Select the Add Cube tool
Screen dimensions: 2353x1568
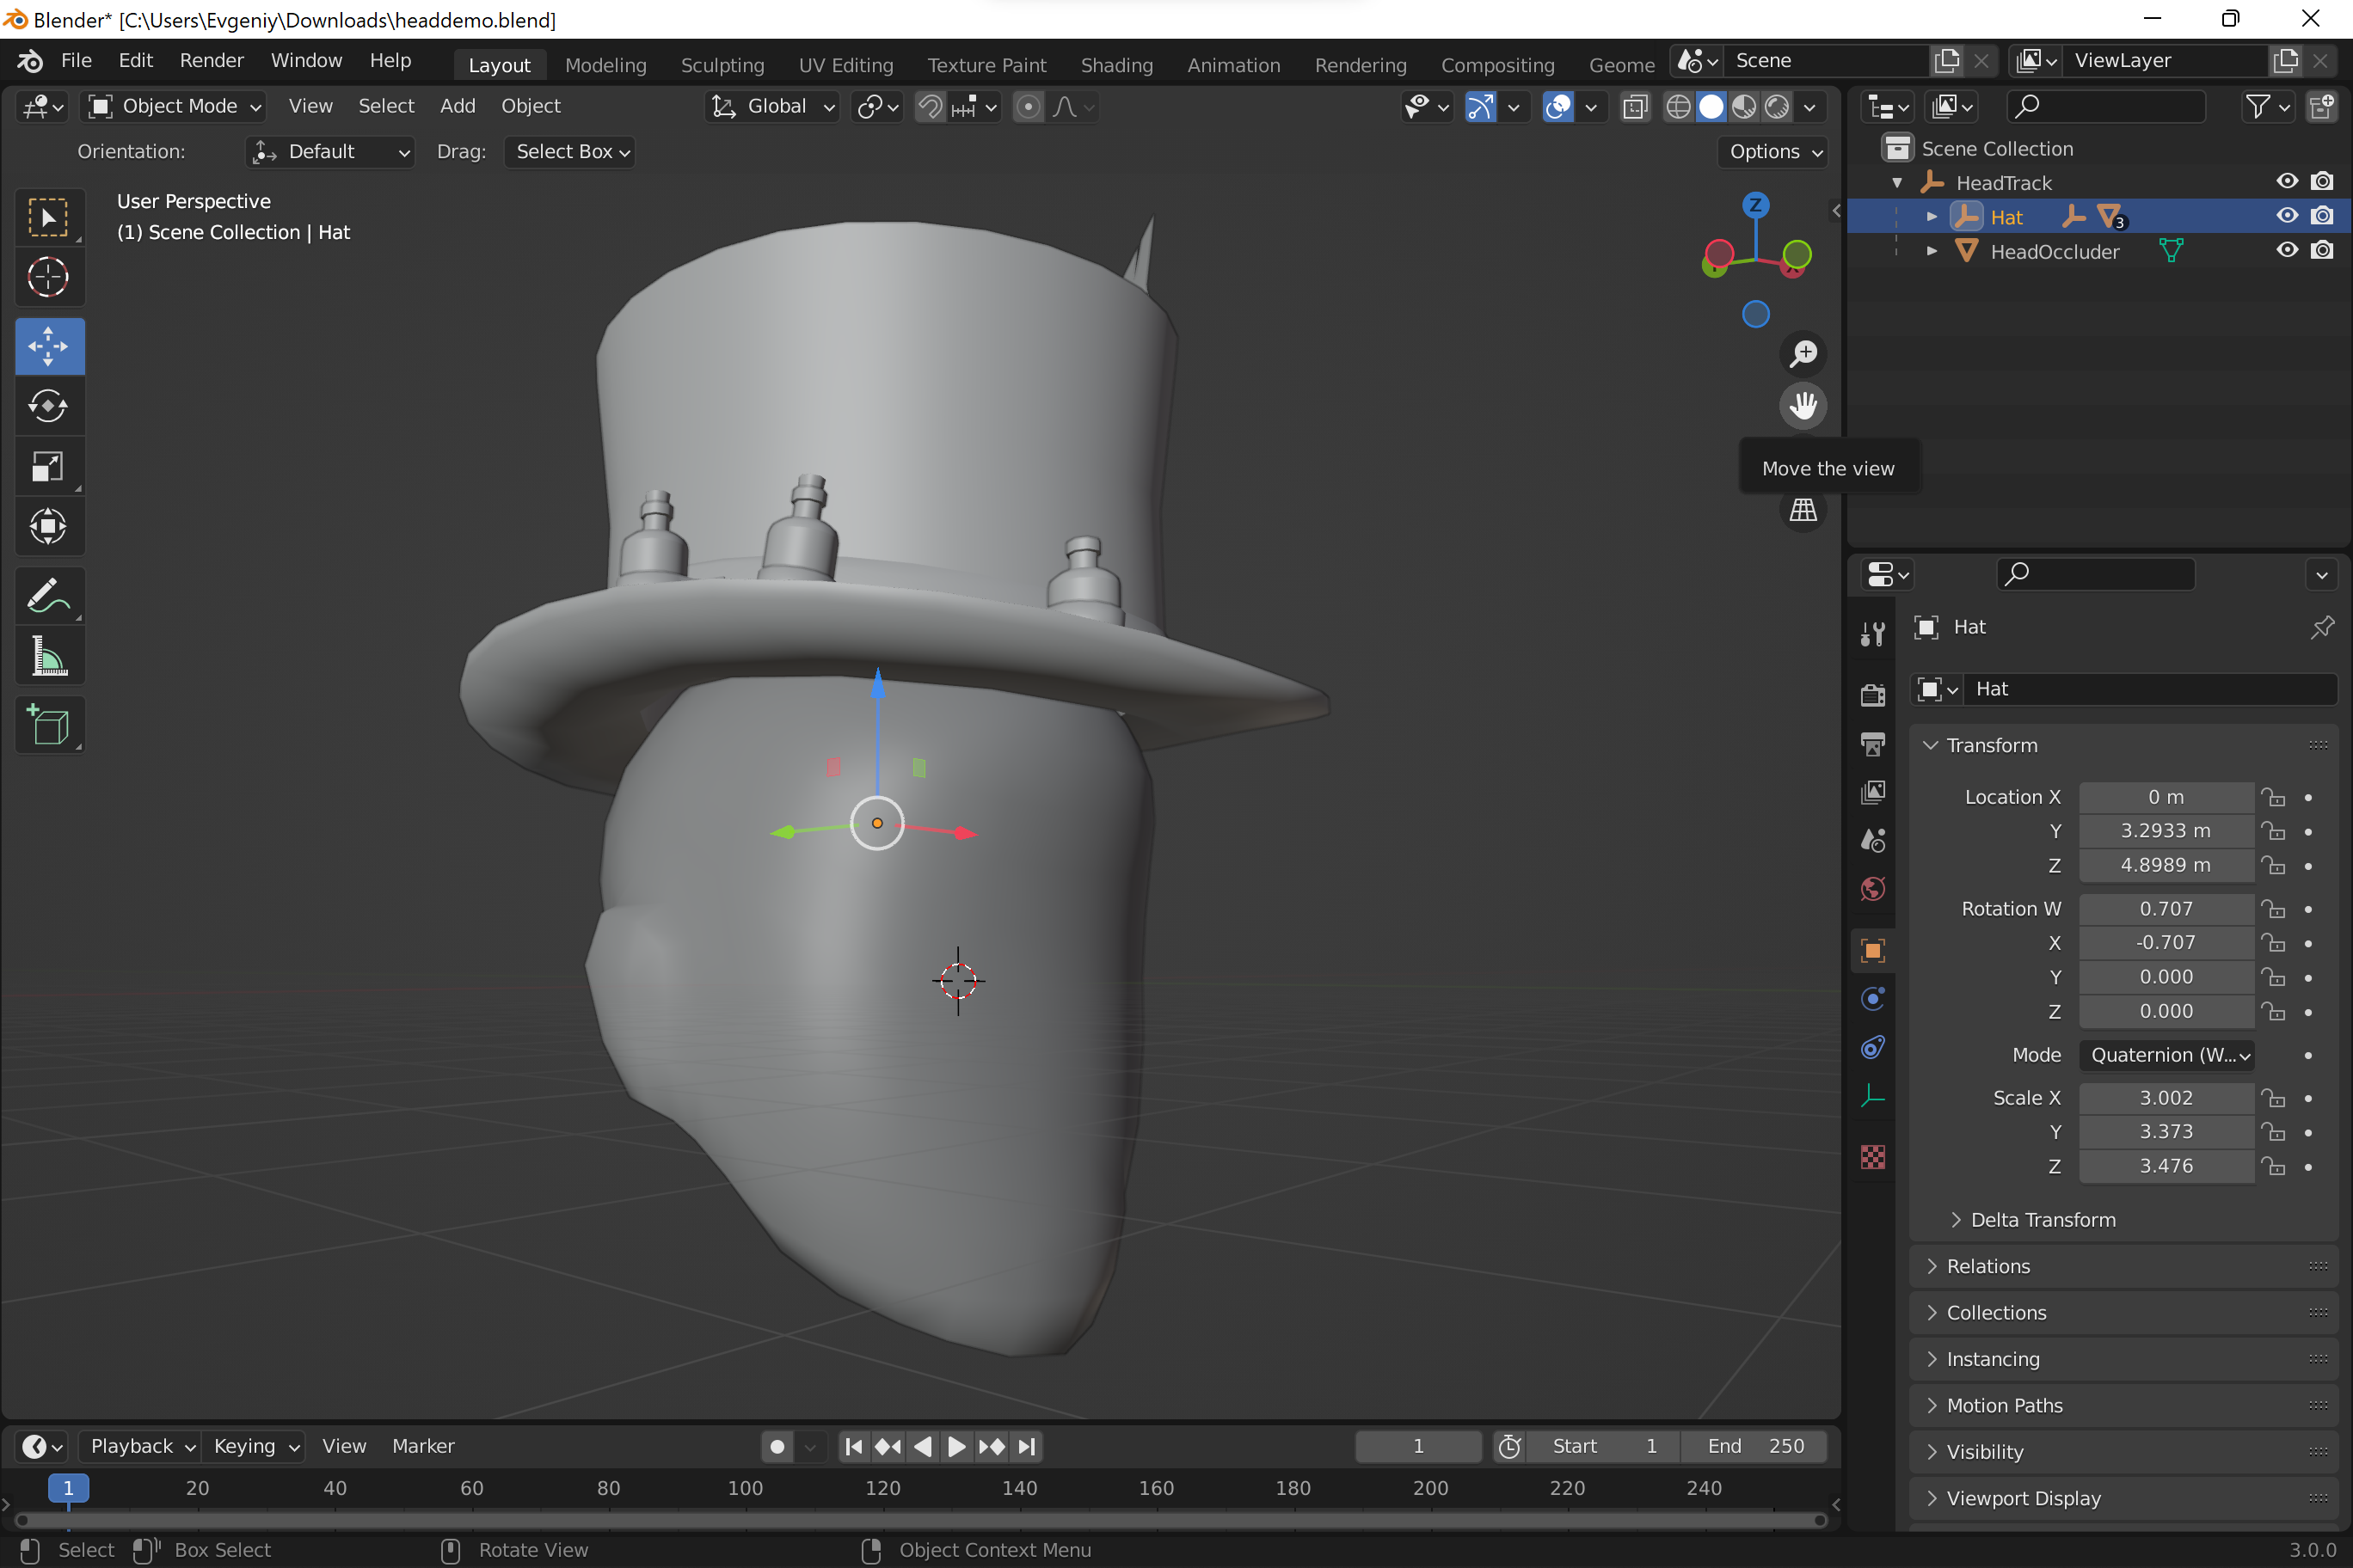point(49,725)
